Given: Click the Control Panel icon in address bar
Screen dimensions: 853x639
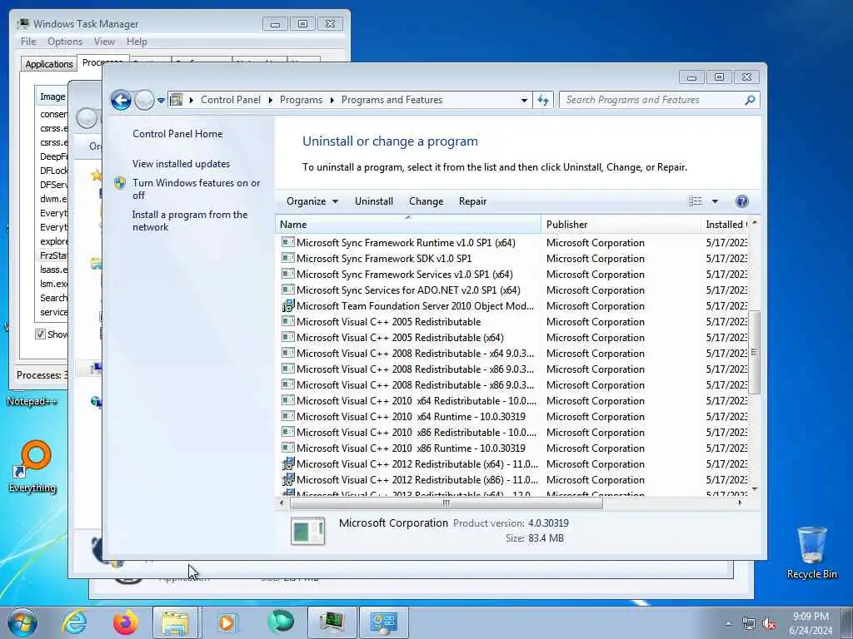Looking at the screenshot, I should [177, 100].
